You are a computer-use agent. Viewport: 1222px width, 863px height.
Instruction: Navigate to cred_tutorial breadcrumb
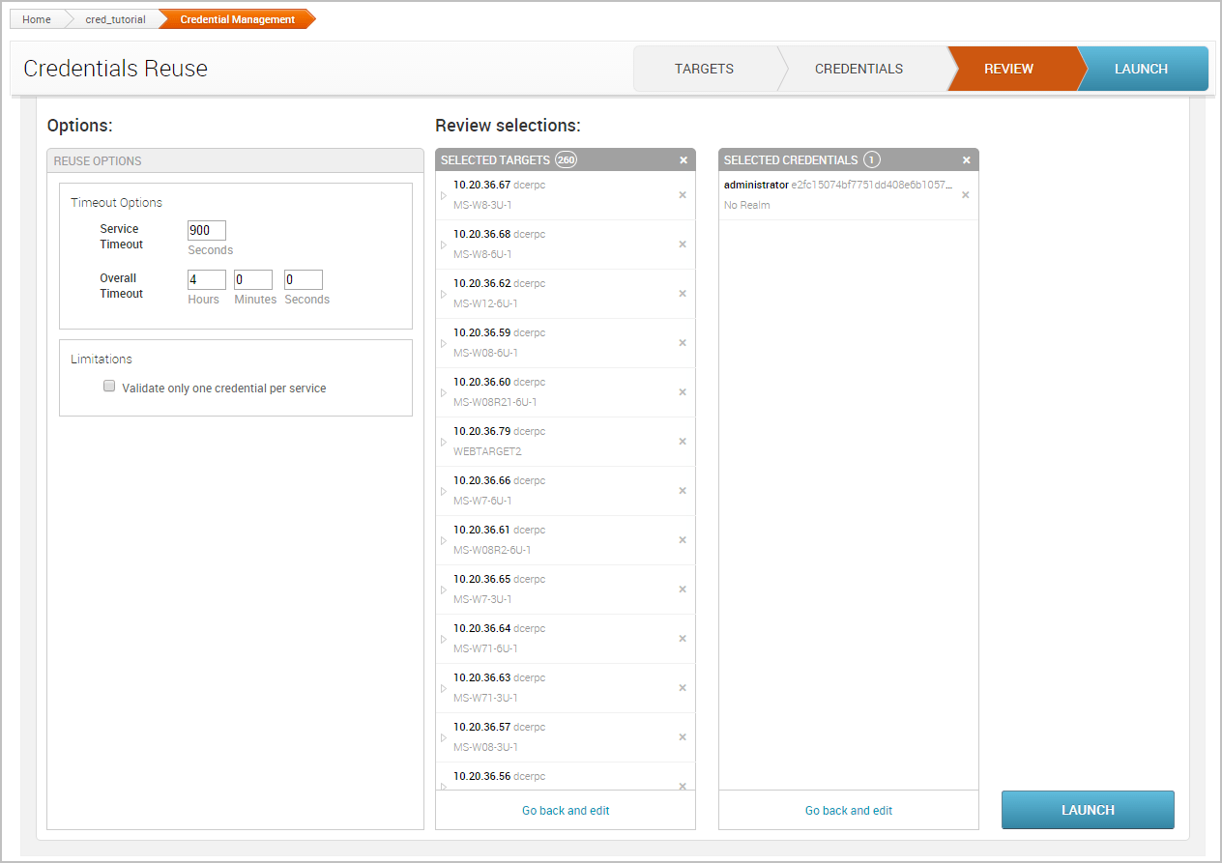[x=115, y=19]
